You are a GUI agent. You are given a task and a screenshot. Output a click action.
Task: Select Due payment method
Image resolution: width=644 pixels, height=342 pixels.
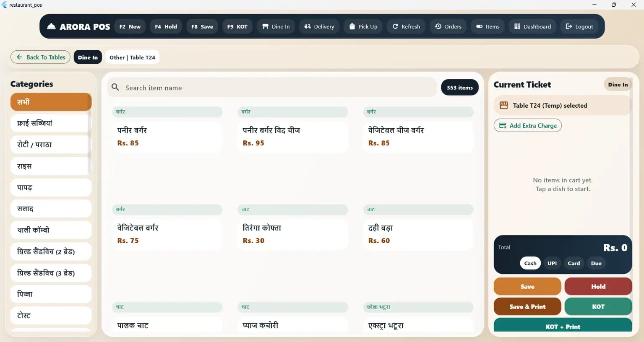[596, 263]
